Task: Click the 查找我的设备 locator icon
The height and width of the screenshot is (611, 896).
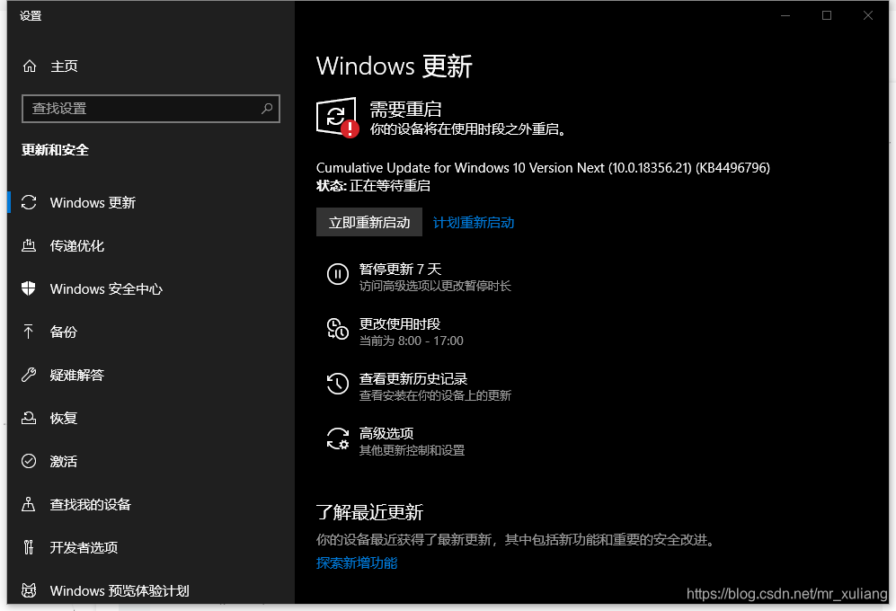Action: point(29,504)
